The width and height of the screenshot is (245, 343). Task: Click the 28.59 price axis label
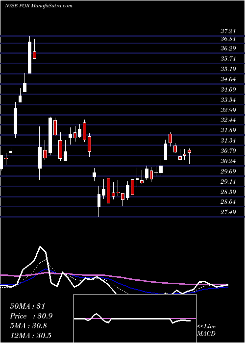(x=228, y=192)
